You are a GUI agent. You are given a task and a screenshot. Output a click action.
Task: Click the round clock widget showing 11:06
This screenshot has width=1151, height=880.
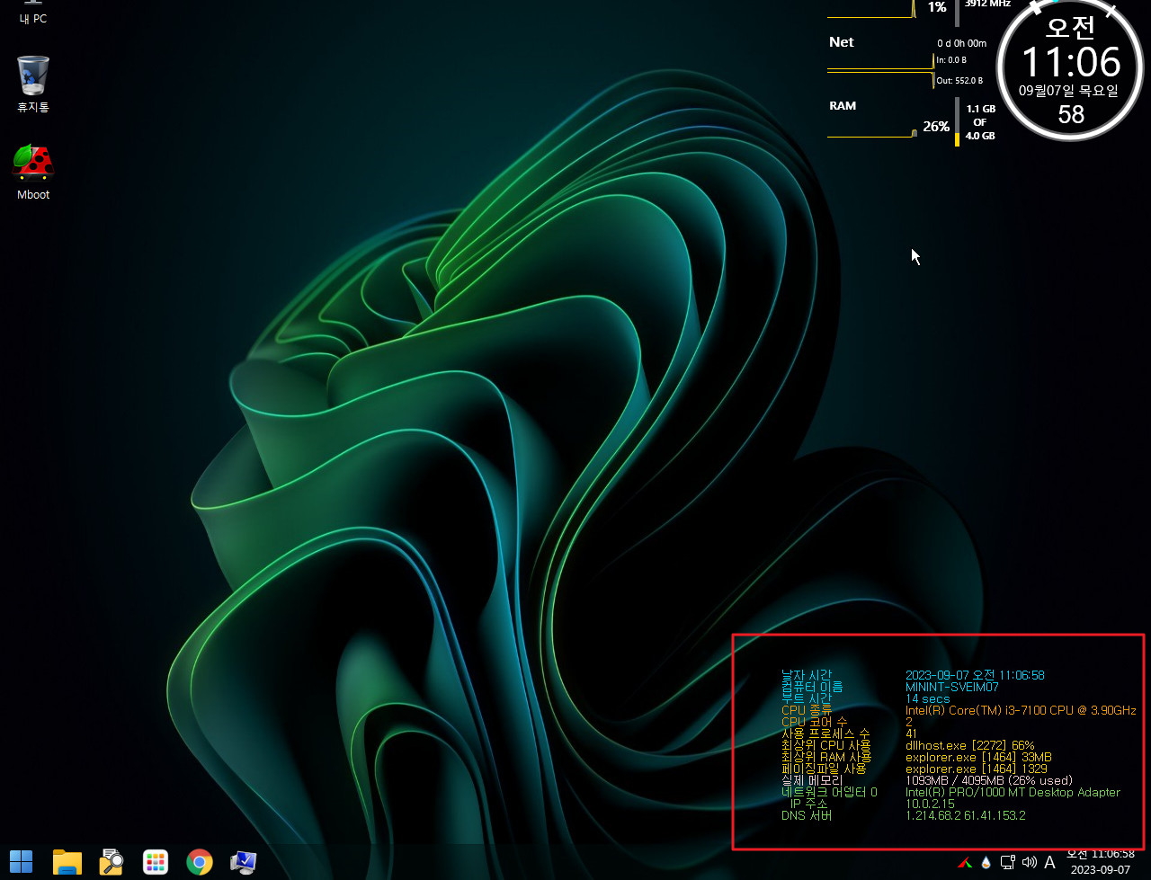click(1071, 67)
